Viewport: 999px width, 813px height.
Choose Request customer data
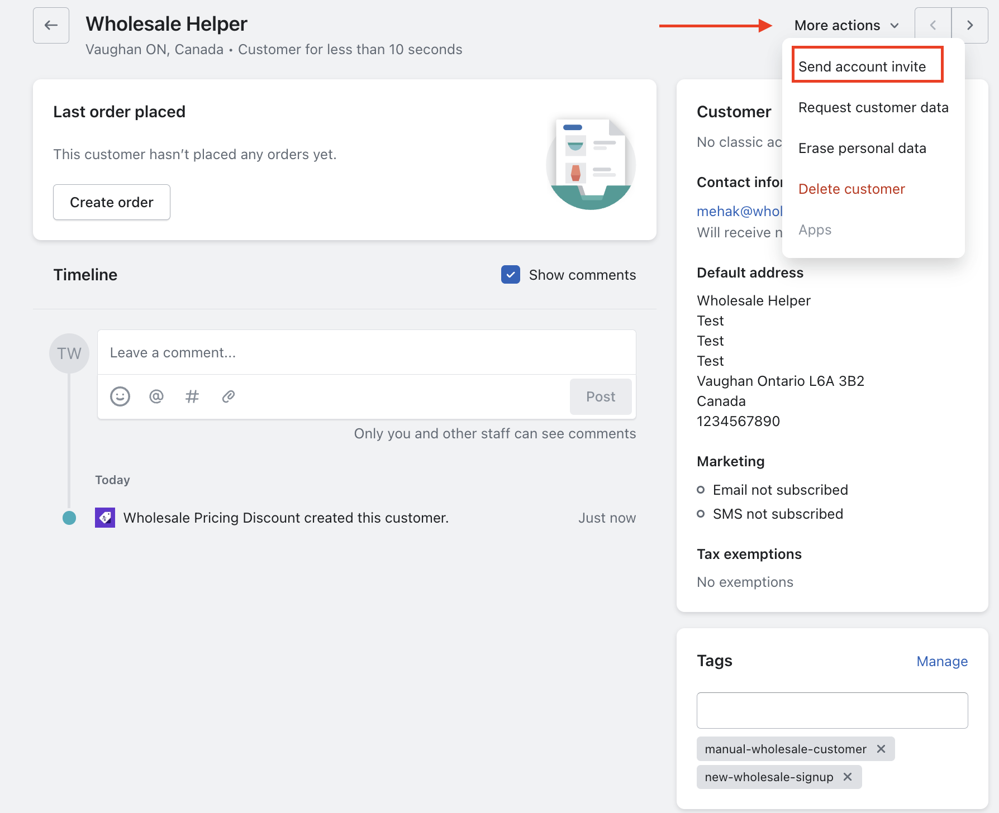click(x=873, y=107)
